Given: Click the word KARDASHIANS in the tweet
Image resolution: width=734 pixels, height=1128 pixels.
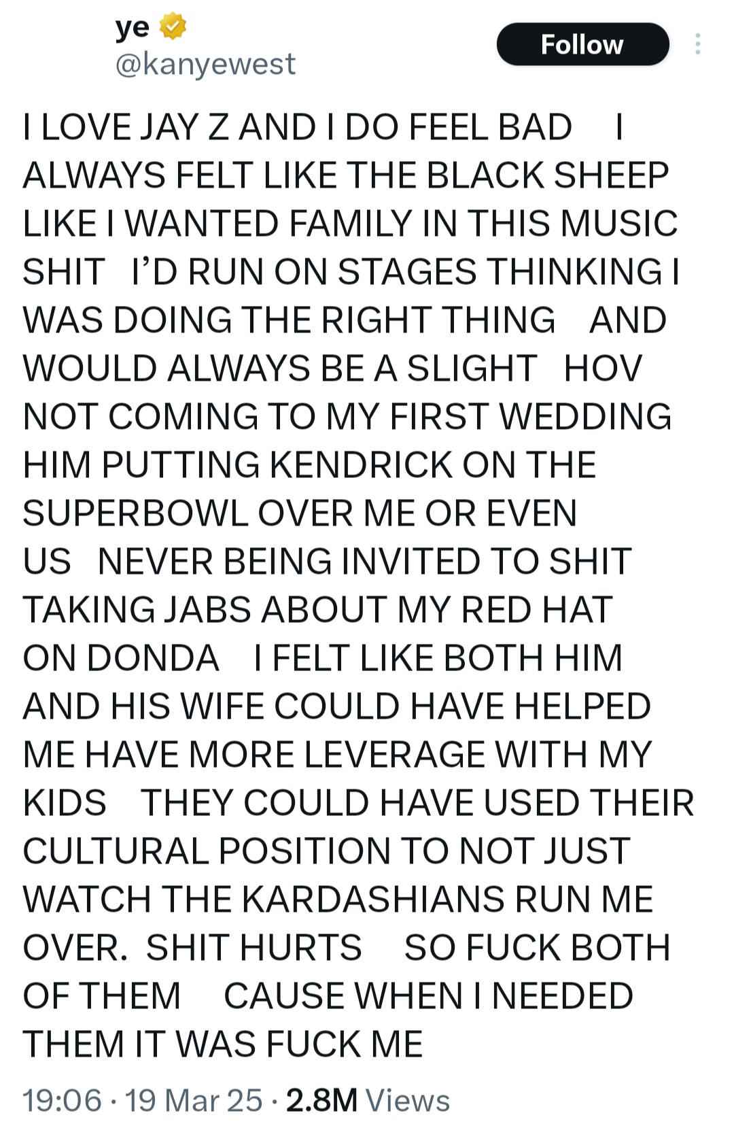Looking at the screenshot, I should (374, 900).
